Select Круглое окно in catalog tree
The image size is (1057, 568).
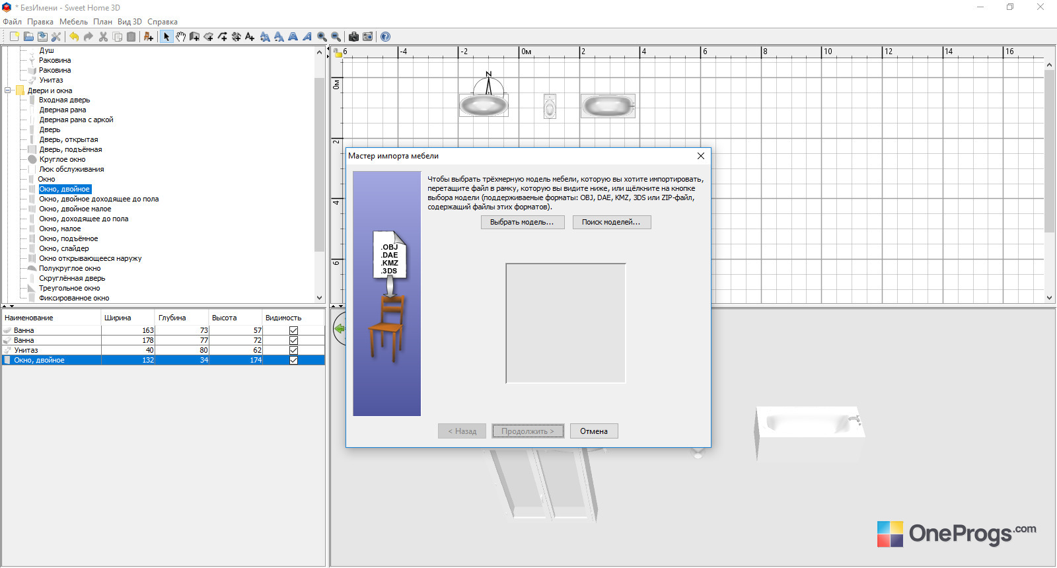pos(62,160)
